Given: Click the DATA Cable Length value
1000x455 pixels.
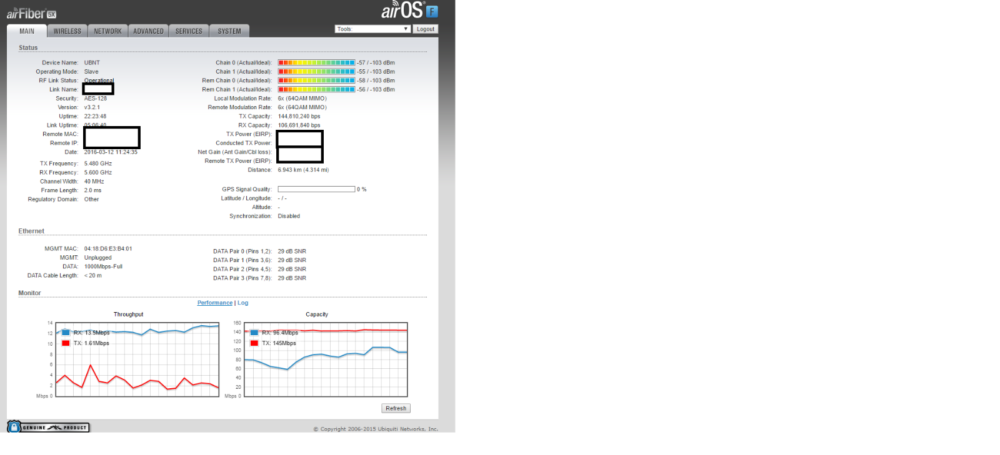Looking at the screenshot, I should click(x=93, y=275).
